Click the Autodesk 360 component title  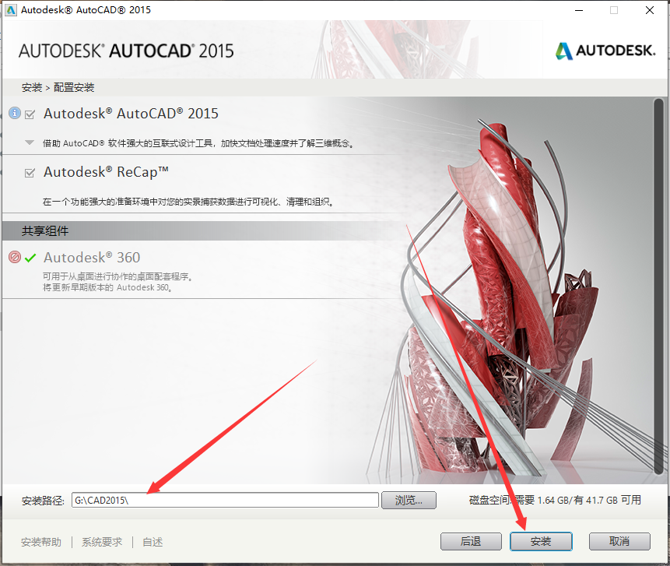coord(92,258)
